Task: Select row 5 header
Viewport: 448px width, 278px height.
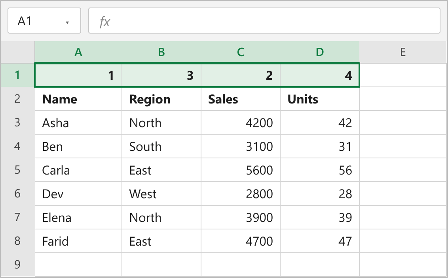Action: tap(17, 170)
